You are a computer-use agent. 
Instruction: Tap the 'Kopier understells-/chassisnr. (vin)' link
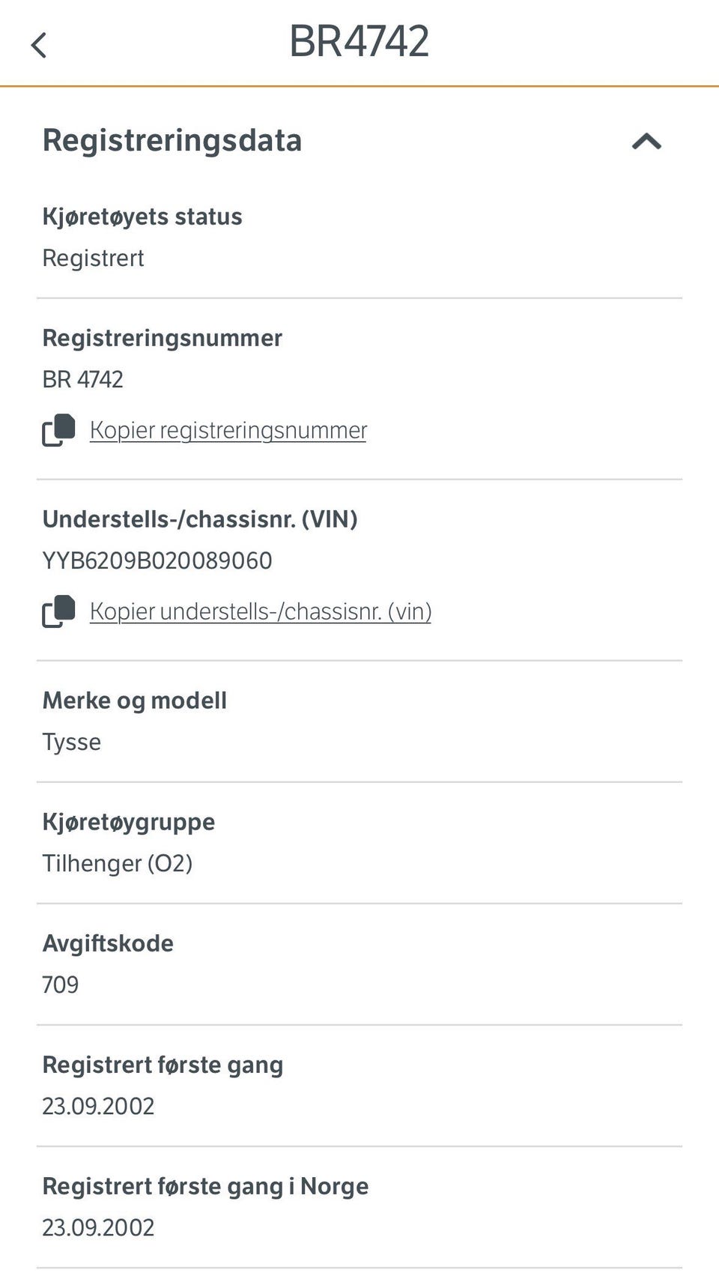(260, 611)
